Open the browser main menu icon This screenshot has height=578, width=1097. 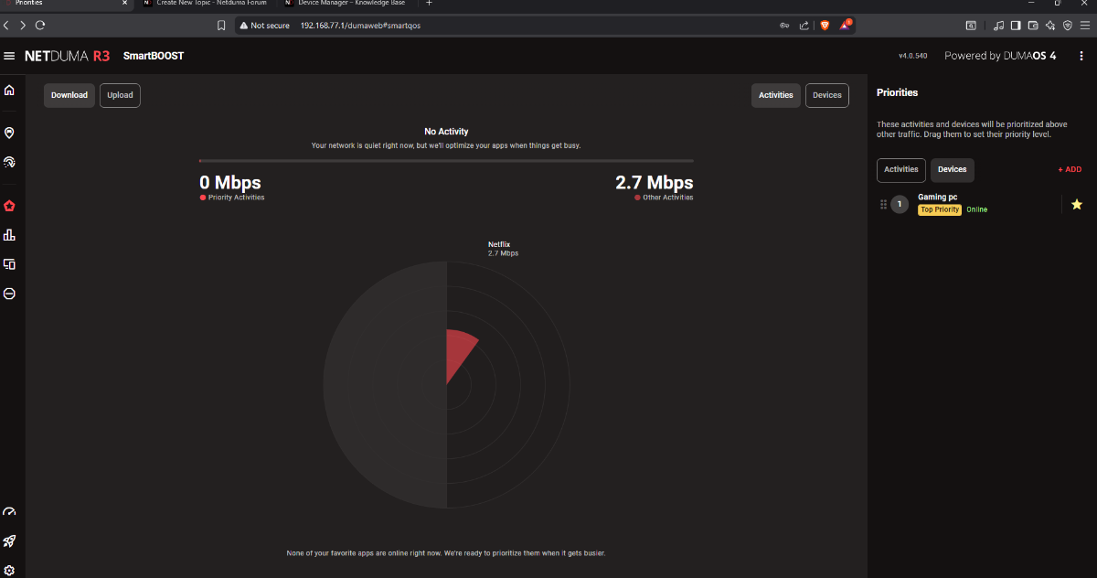(1085, 26)
